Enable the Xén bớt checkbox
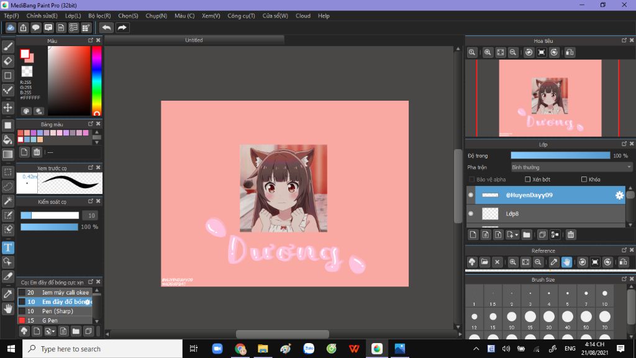This screenshot has height=358, width=636. click(528, 180)
